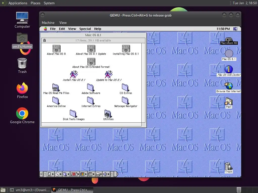The height and width of the screenshot is (193, 258).
Task: Select the Mac OS 8.1 CD desktop icon
Action: pos(229,55)
